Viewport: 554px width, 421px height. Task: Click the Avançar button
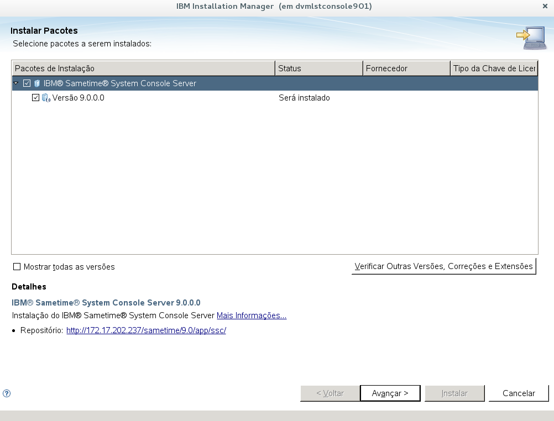[x=390, y=393]
